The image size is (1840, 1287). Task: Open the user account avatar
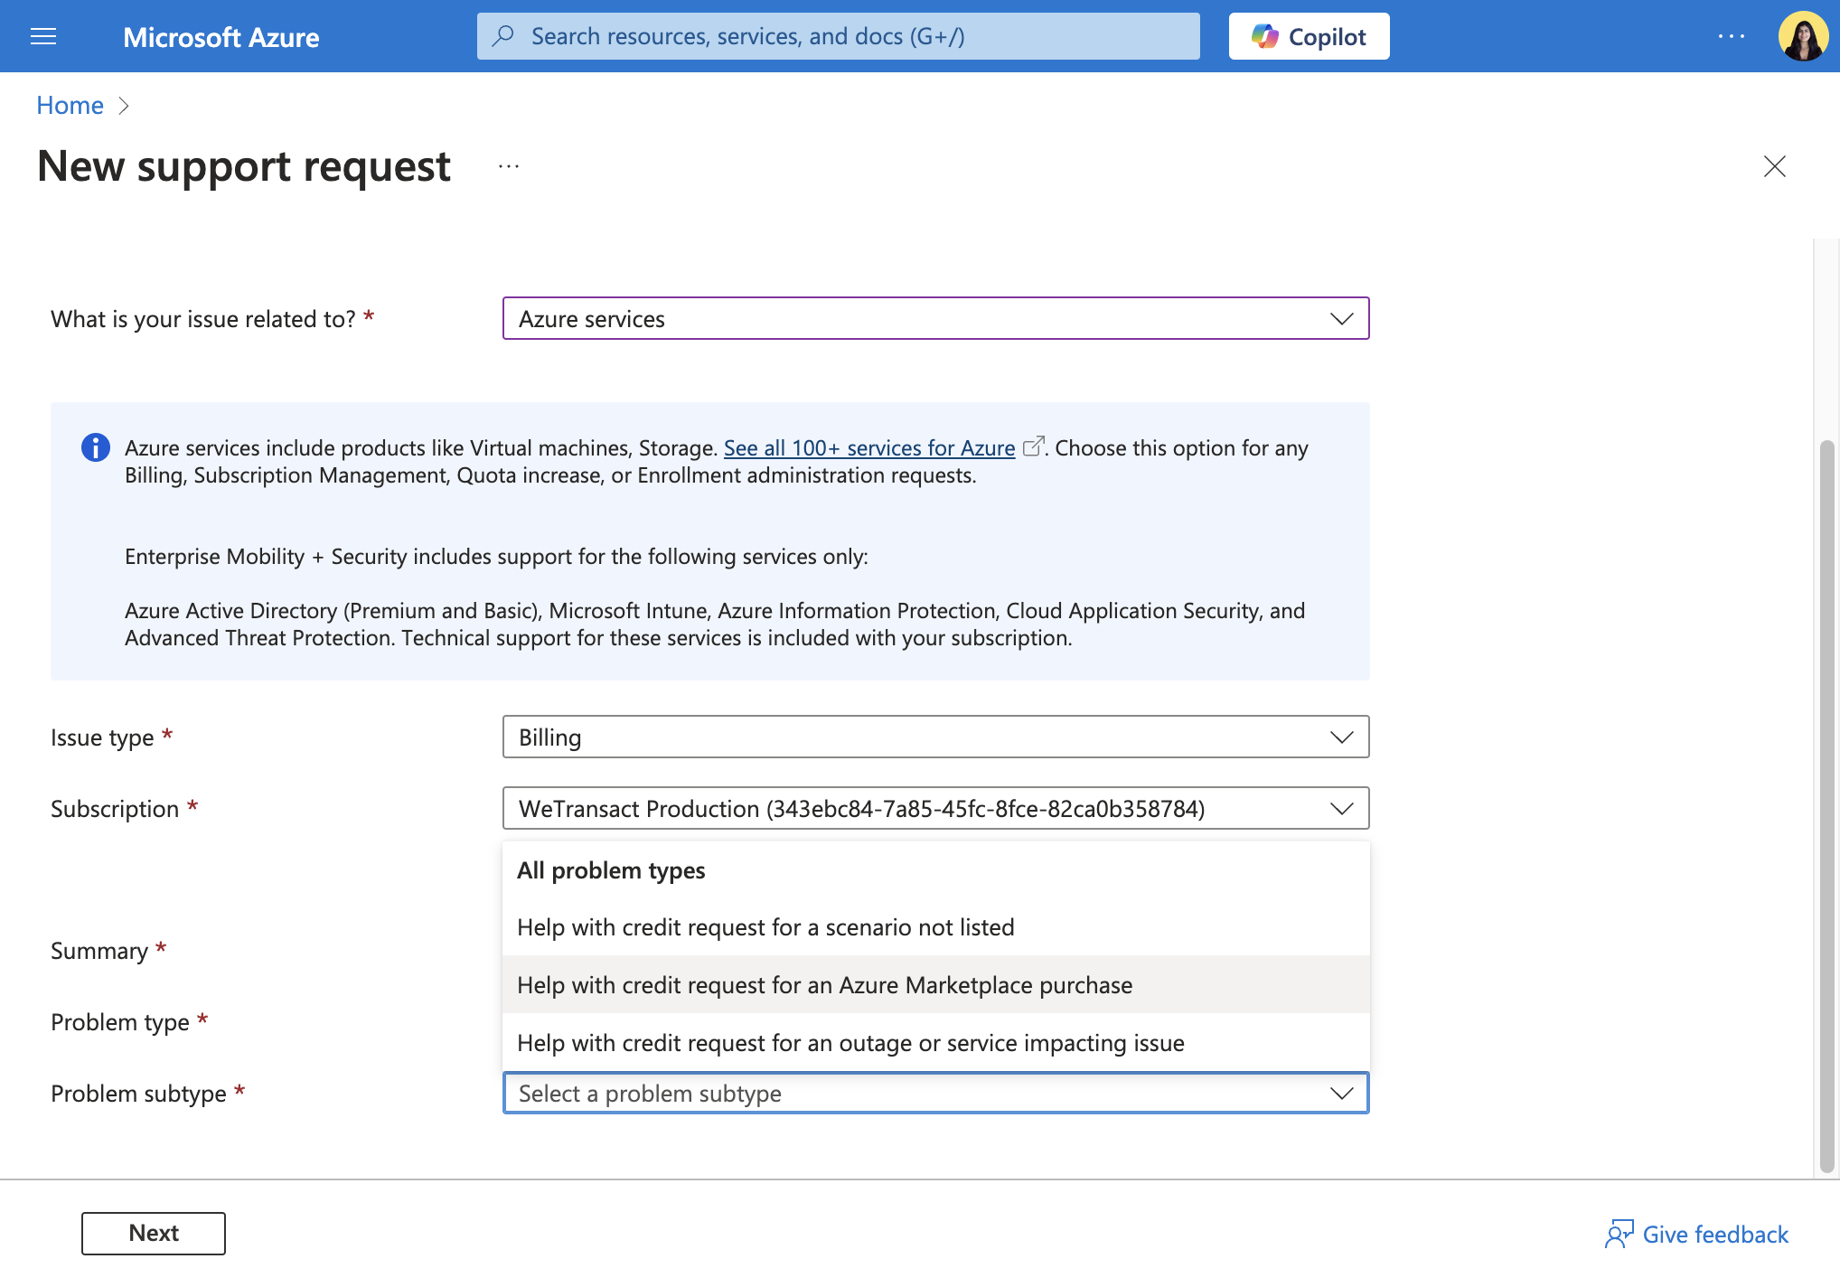click(1803, 36)
